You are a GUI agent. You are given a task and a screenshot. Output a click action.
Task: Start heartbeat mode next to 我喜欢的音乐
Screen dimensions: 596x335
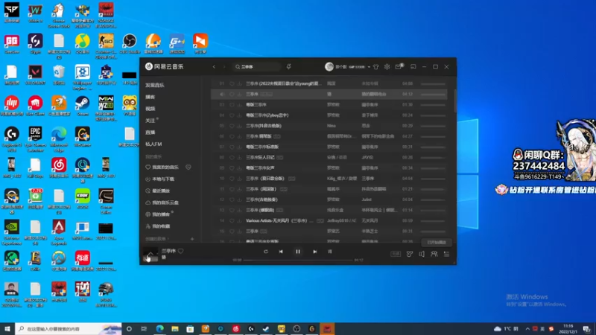tap(188, 167)
